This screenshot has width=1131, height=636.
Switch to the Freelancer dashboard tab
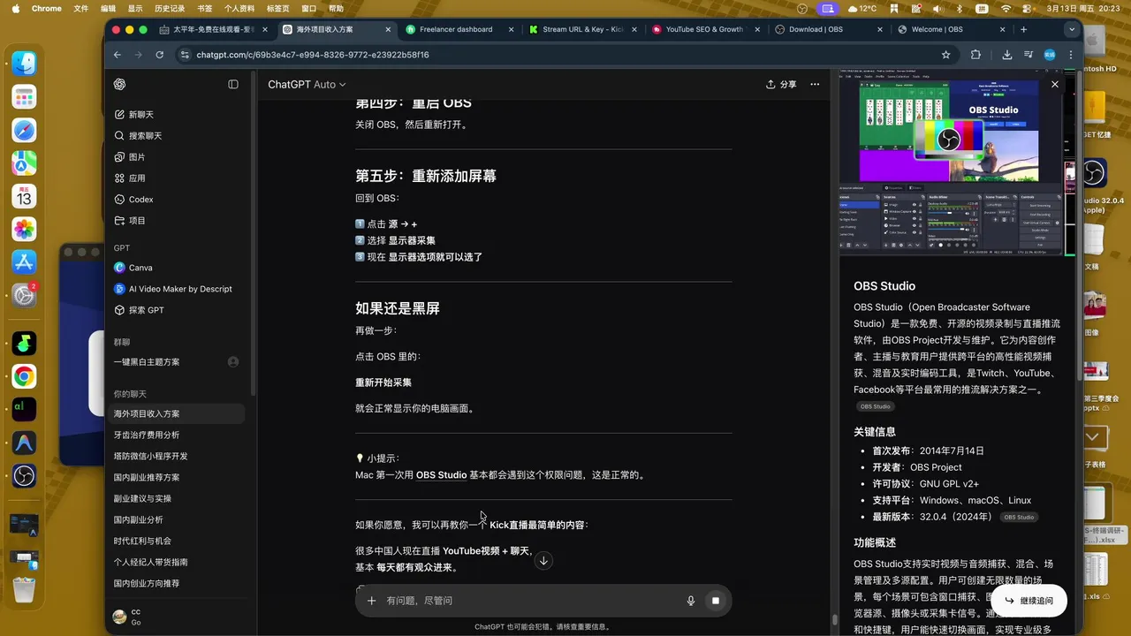tap(459, 29)
